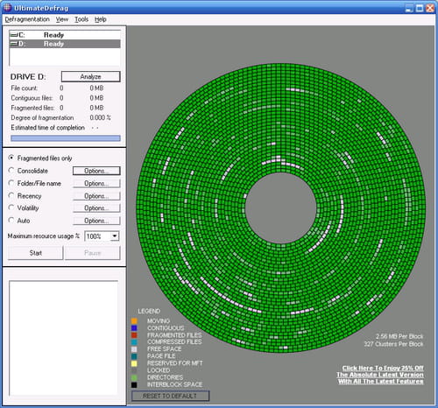Select drive C: in the drive list
The width and height of the screenshot is (438, 408).
pos(65,35)
